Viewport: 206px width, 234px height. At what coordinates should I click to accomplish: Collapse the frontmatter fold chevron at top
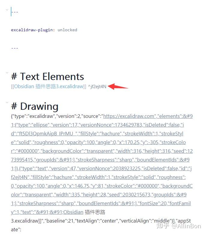pyautogui.click(x=7, y=10)
